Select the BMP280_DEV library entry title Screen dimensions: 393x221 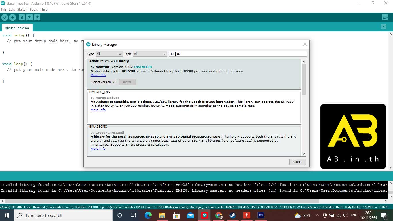[100, 92]
